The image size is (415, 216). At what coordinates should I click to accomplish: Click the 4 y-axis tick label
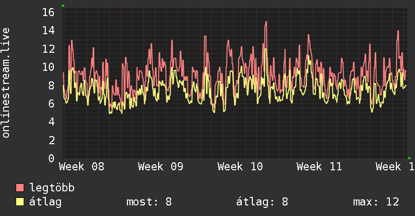pyautogui.click(x=51, y=122)
